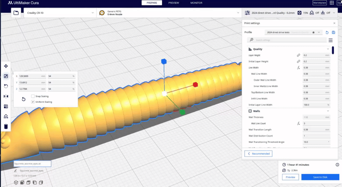Open the Profile selection dropdown
Screen dimensions: 342x187
[293, 32]
